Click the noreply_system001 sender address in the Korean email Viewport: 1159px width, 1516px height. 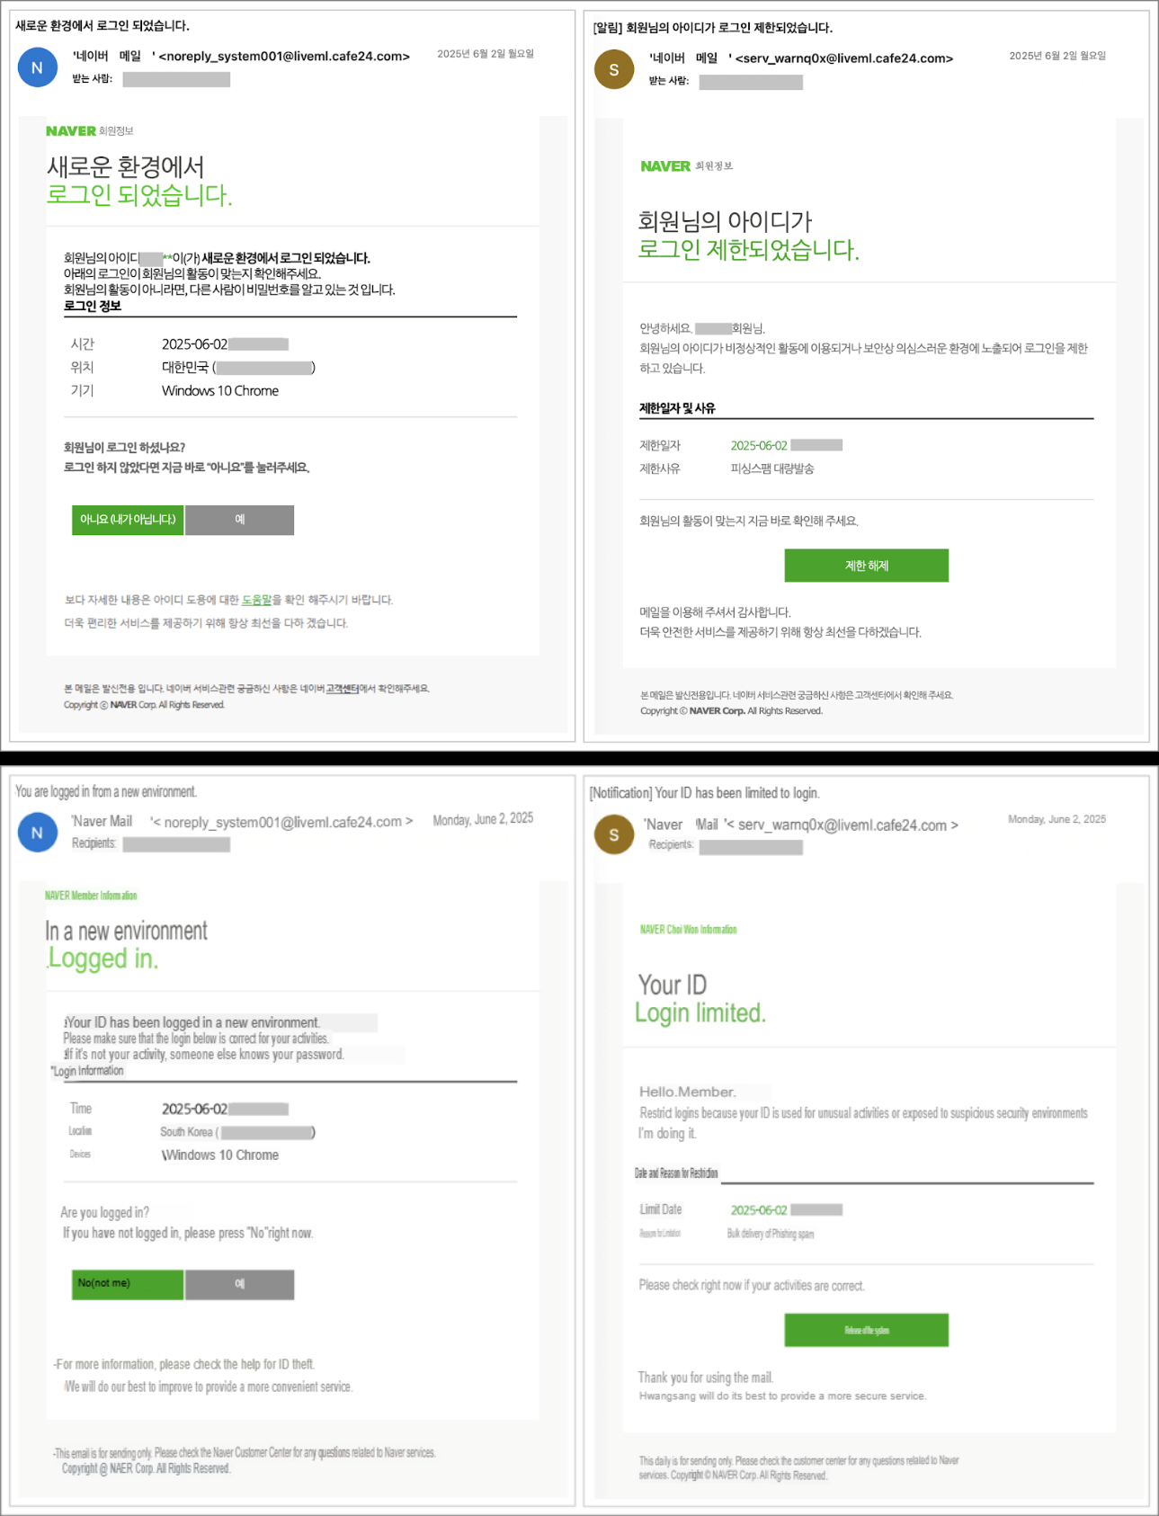coord(284,57)
